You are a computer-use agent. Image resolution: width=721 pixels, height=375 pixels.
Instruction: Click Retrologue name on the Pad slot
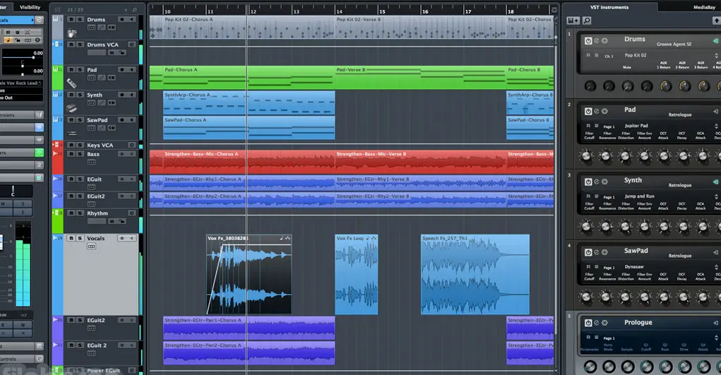679,114
